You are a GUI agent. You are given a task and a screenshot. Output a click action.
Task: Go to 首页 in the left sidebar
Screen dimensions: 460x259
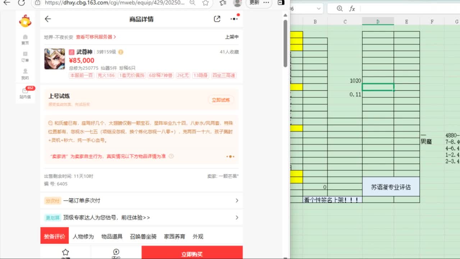25,39
